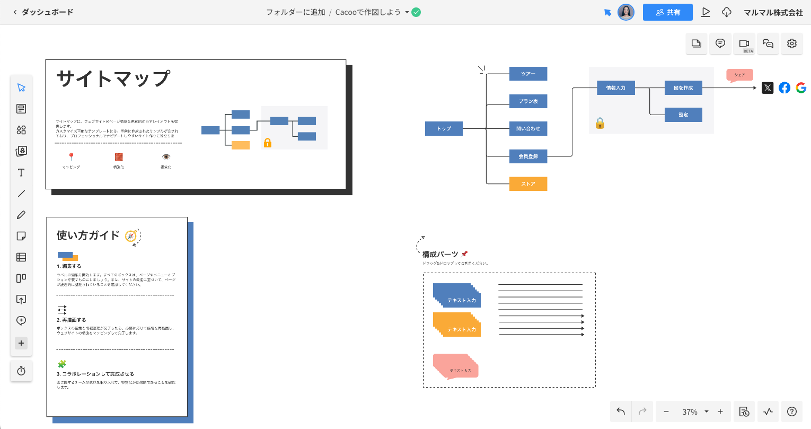
Task: Select the Line drawing tool
Action: (21, 194)
